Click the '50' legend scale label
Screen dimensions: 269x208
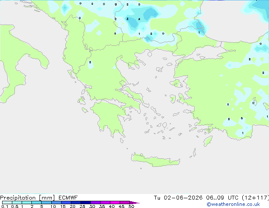[x=131, y=206]
